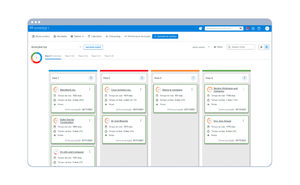Viewport: 300px width, 185px height.
Task: Open the notifications bell icon
Action: point(247,28)
